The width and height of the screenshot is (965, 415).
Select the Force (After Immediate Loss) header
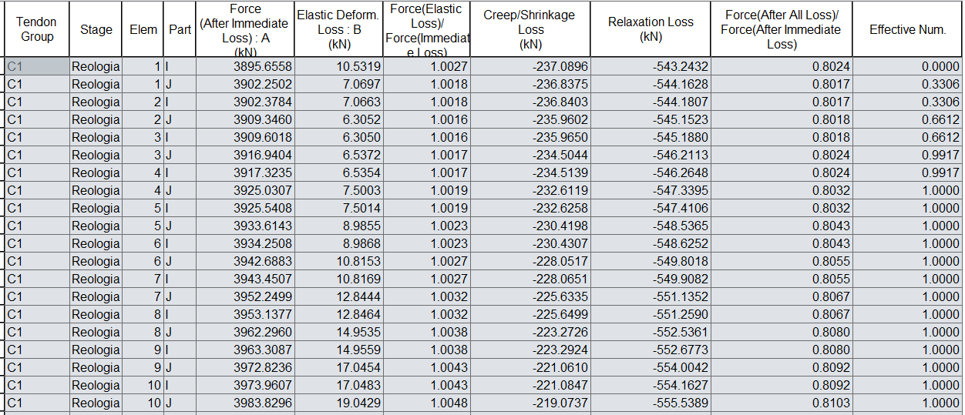tap(245, 29)
